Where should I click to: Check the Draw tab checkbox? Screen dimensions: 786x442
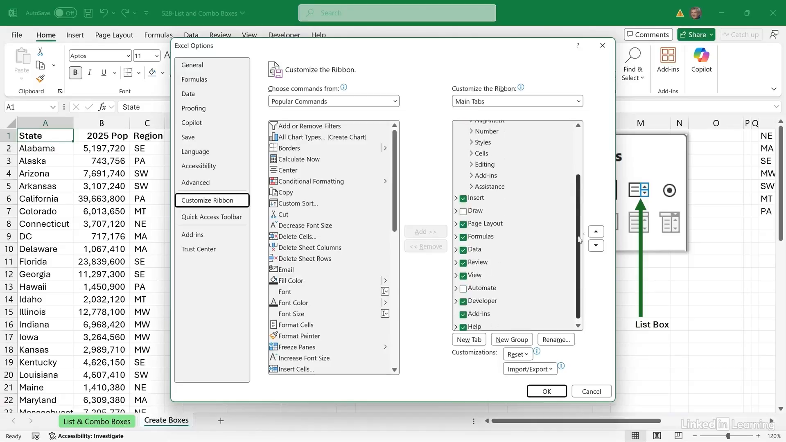(x=463, y=212)
